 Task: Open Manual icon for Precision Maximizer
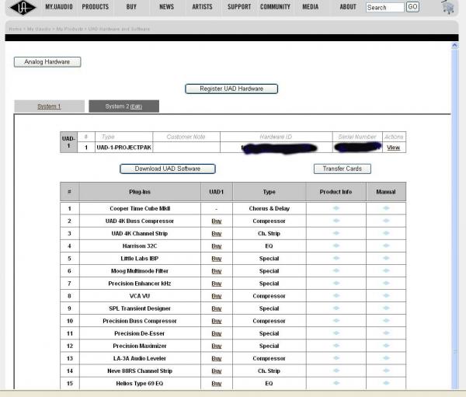[386, 347]
